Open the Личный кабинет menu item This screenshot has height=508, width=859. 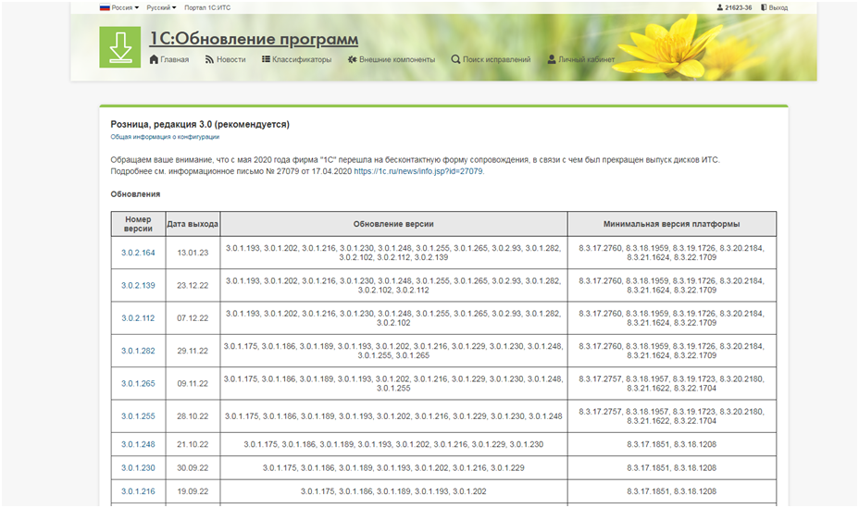pos(586,59)
